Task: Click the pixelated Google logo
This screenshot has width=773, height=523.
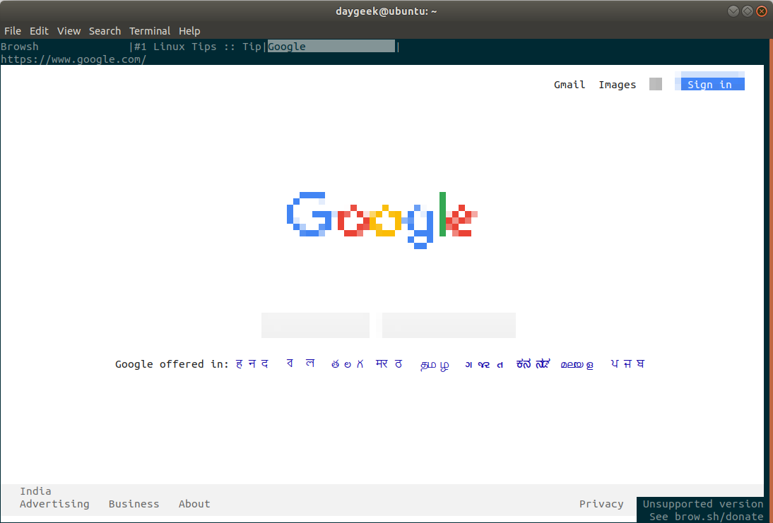Action: (382, 220)
